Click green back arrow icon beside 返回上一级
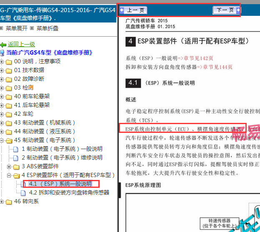The height and width of the screenshot is (232, 260). [3, 45]
